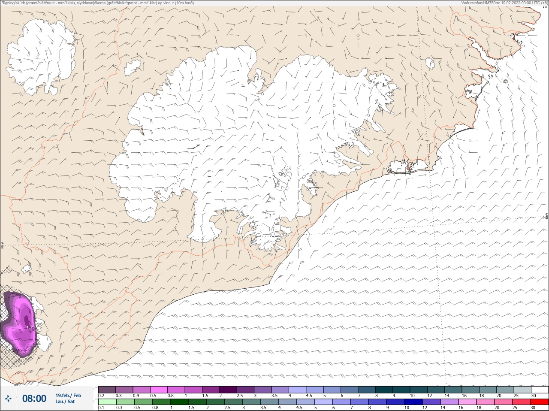The image size is (549, 411).
Task: Pick the top-row swatch between 8 and 9
Action: click(x=384, y=390)
